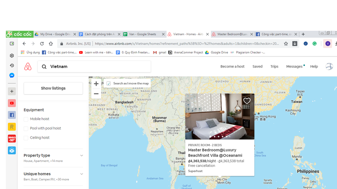The width and height of the screenshot is (337, 189).
Task: Reload the current page
Action: 42,44
